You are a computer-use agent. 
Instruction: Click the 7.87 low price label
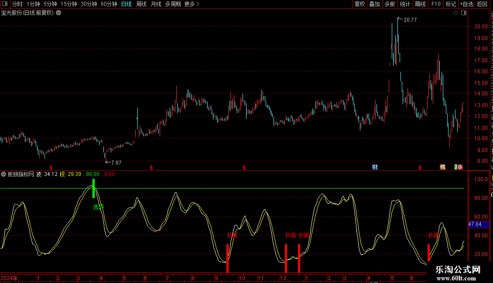[116, 162]
